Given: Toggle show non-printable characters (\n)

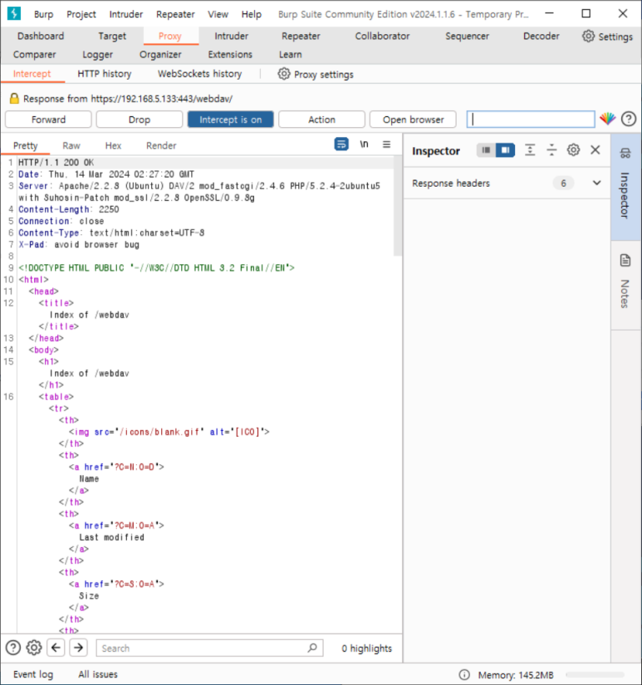Looking at the screenshot, I should 364,144.
